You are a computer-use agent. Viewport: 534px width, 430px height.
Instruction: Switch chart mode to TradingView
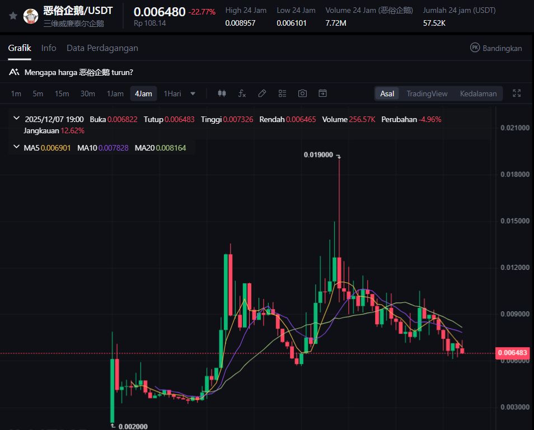tap(427, 94)
